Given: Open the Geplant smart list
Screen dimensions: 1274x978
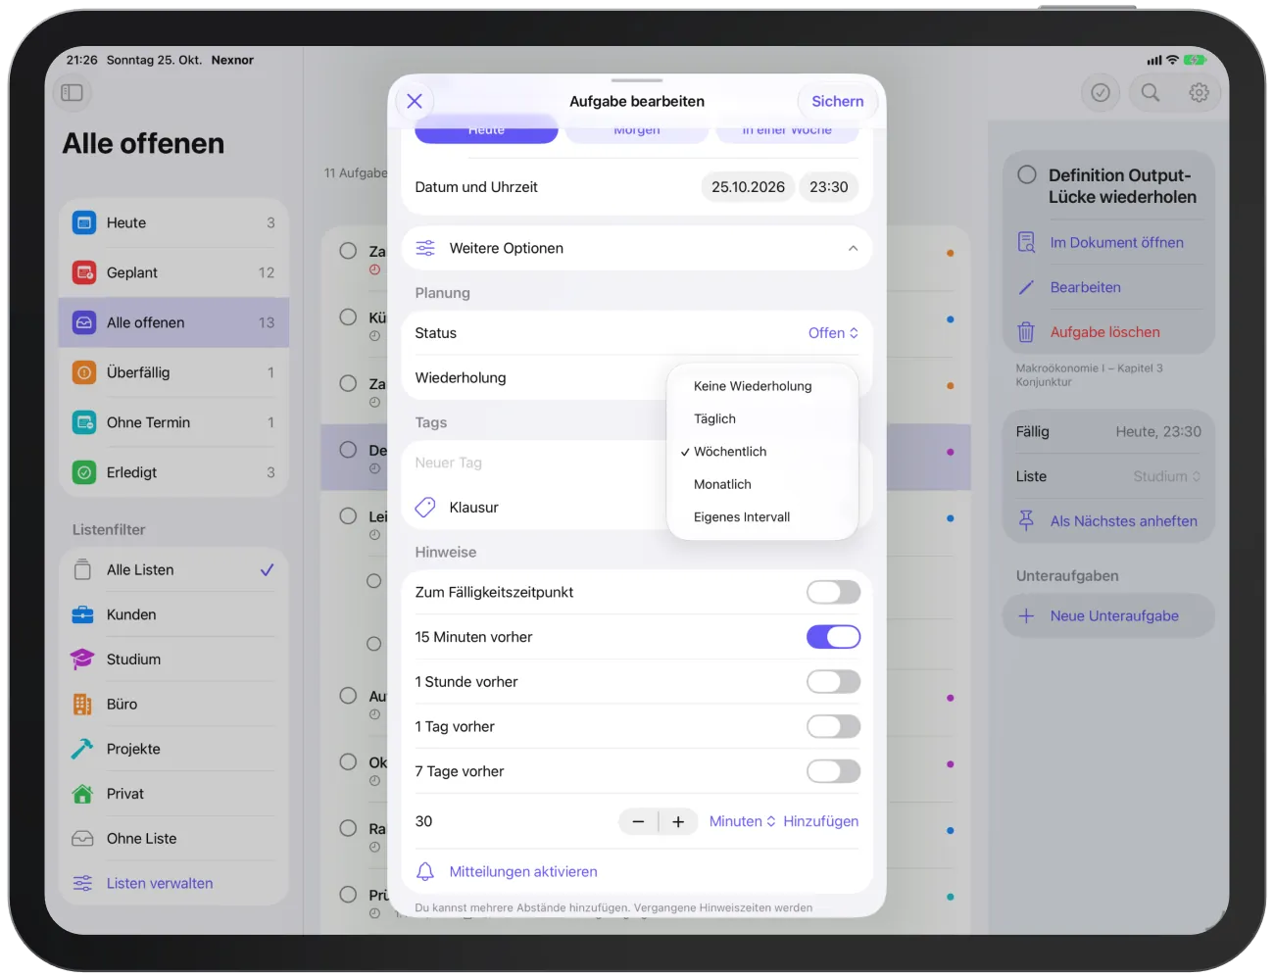Looking at the screenshot, I should (x=173, y=272).
